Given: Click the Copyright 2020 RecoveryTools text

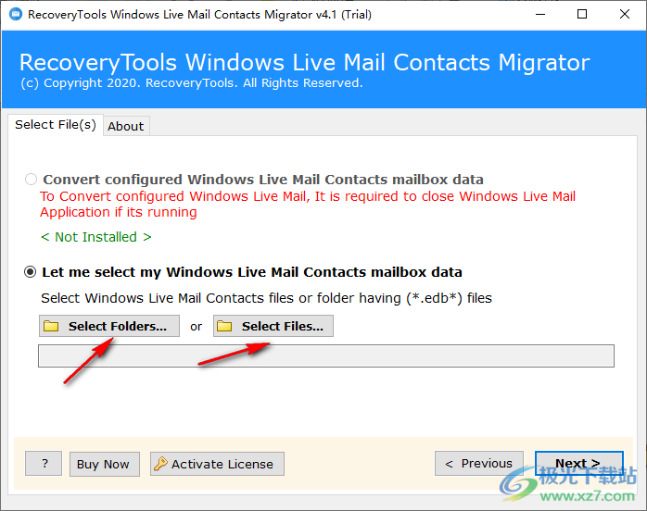Looking at the screenshot, I should pyautogui.click(x=192, y=83).
